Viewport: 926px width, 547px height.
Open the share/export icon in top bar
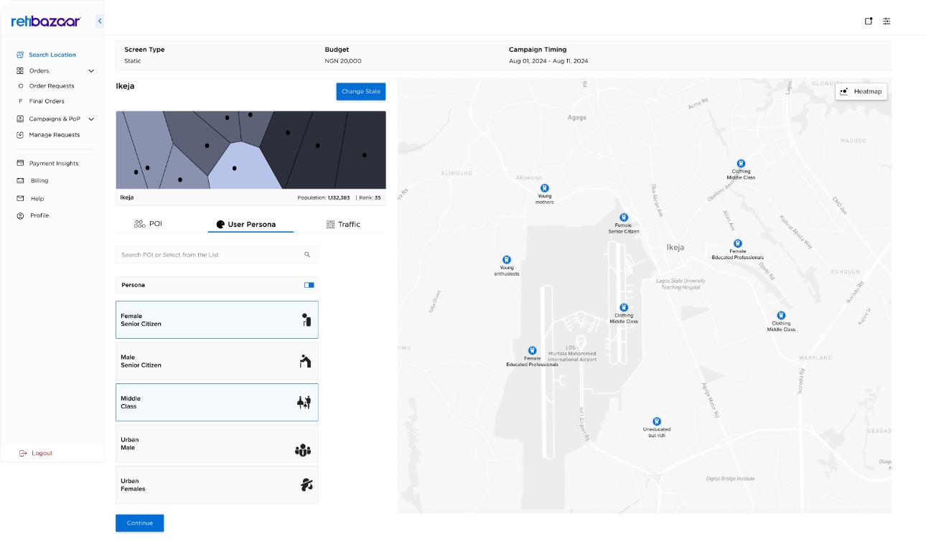coord(869,21)
